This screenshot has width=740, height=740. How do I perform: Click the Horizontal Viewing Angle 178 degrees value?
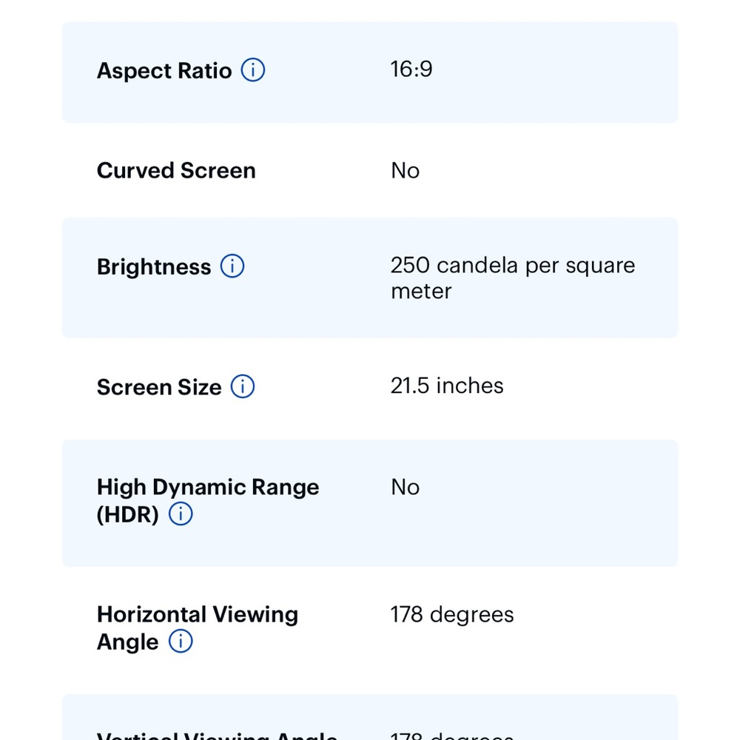tap(452, 614)
